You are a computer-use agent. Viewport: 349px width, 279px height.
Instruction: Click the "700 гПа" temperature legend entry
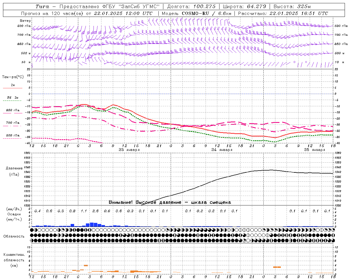pos(13,123)
